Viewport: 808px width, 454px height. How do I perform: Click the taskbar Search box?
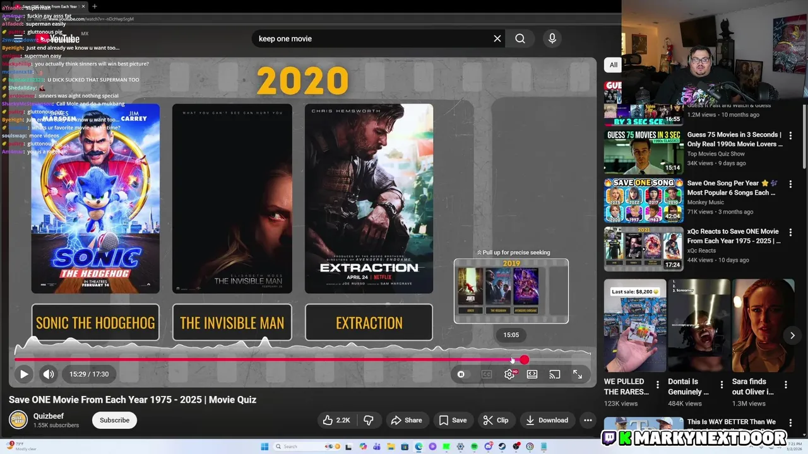pyautogui.click(x=307, y=446)
